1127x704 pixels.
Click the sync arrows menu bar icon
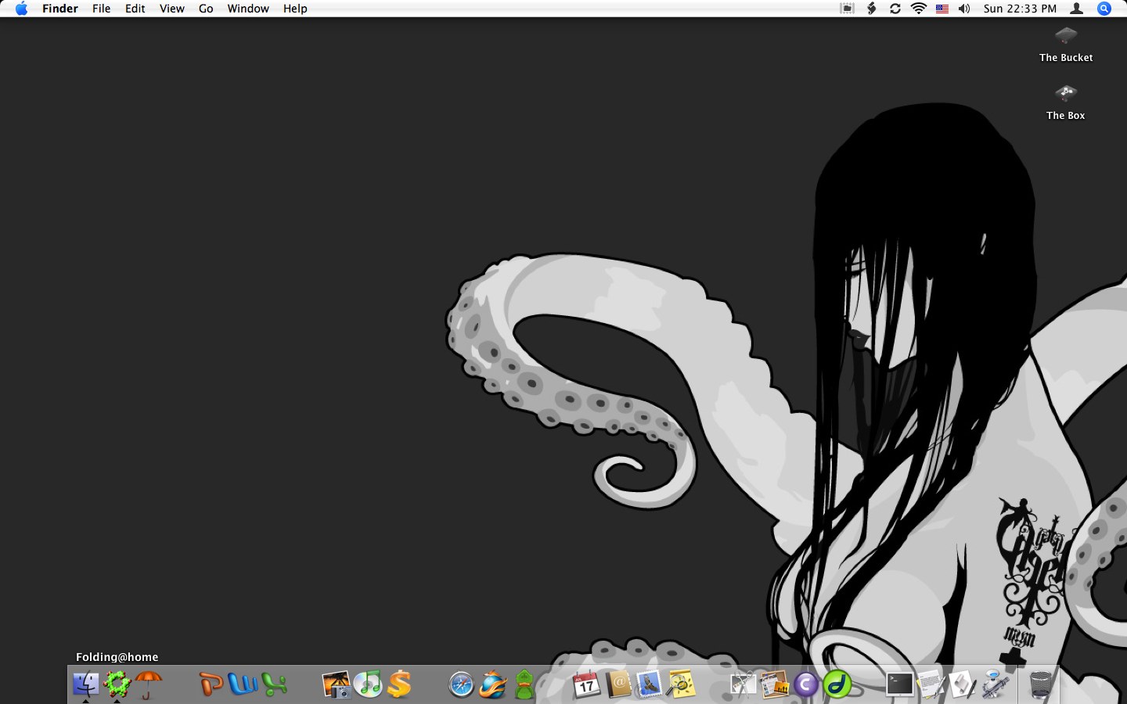point(895,9)
